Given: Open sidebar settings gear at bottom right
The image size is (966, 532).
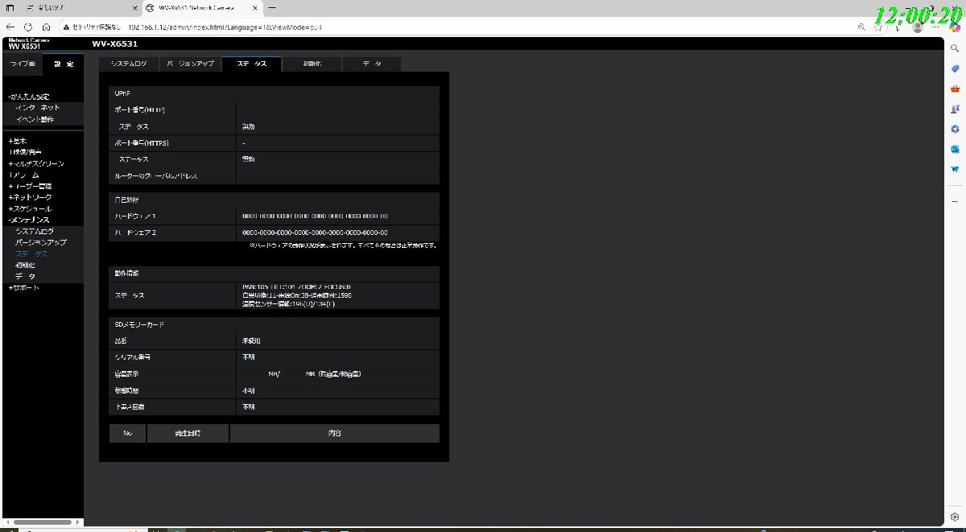Looking at the screenshot, I should click(955, 518).
